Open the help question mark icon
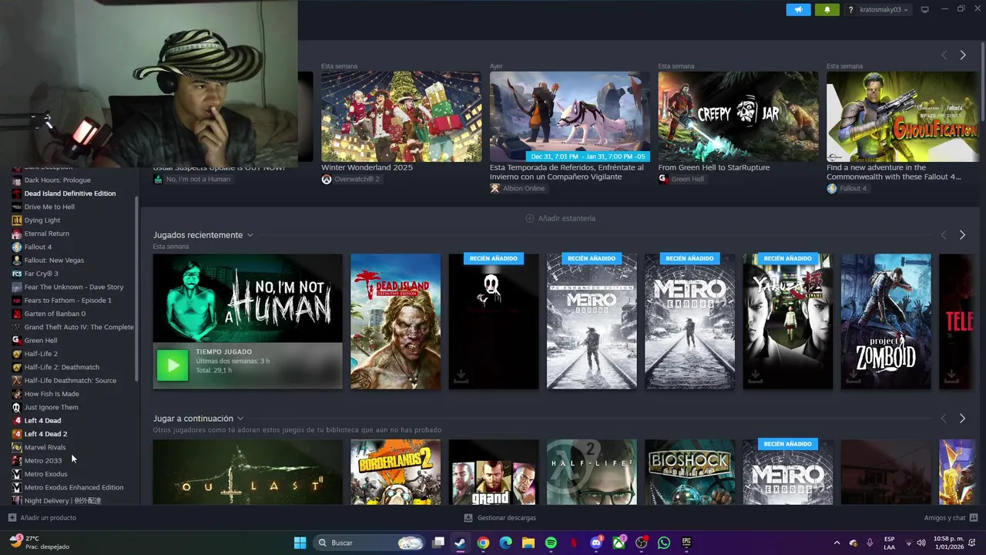This screenshot has height=555, width=986. click(x=850, y=10)
